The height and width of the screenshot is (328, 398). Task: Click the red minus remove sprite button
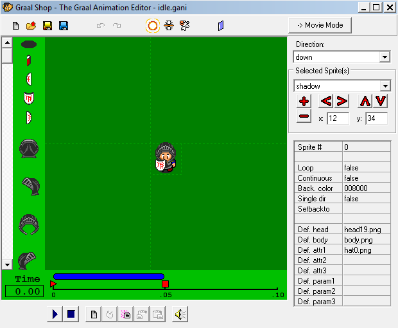pyautogui.click(x=304, y=116)
